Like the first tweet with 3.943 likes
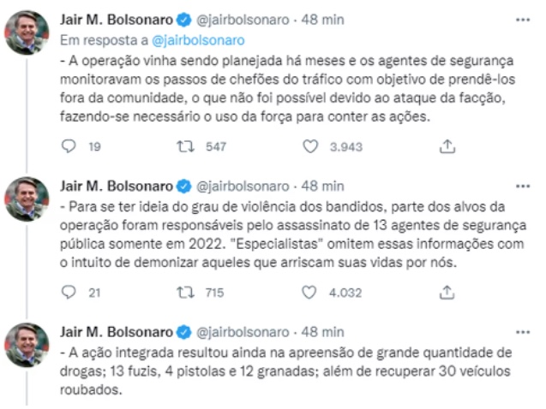The height and width of the screenshot is (409, 546). (x=311, y=147)
